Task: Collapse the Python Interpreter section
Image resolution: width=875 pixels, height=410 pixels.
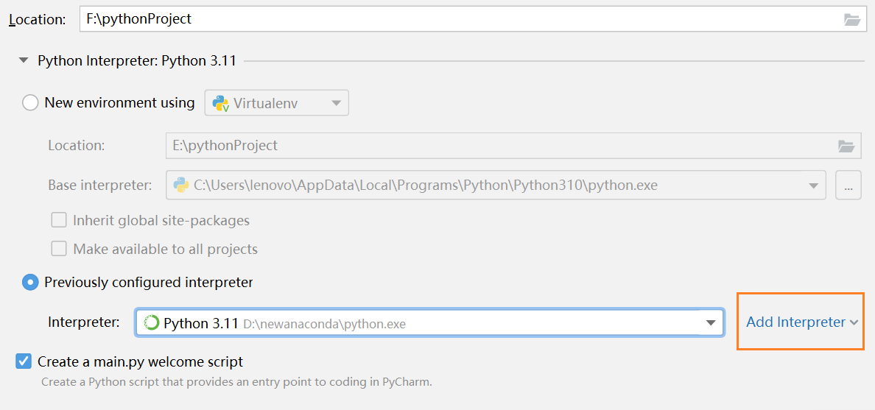Action: pos(24,60)
